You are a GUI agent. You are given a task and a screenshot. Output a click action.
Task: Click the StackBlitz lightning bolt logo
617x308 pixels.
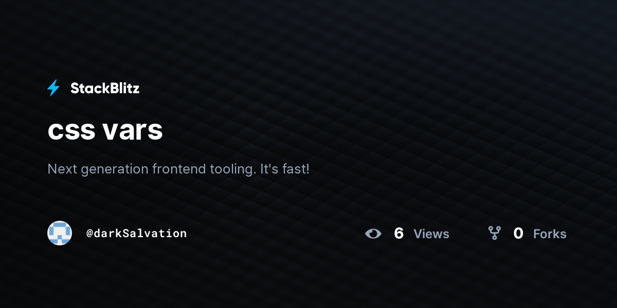tap(53, 88)
